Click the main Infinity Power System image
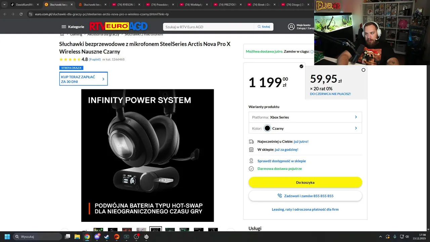 [x=147, y=155]
